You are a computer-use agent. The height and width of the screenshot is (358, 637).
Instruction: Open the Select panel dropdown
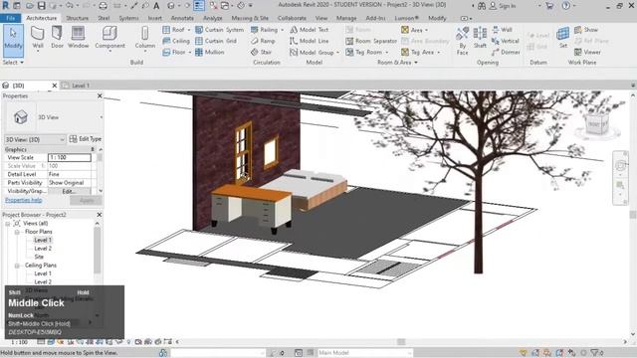coord(13,63)
